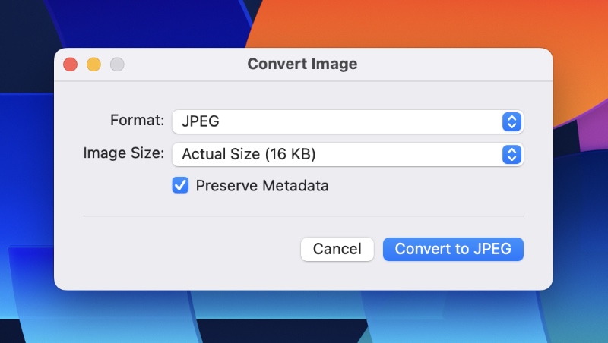Viewport: 608px width, 343px height.
Task: Click the Convert Image title bar text
Action: point(302,65)
